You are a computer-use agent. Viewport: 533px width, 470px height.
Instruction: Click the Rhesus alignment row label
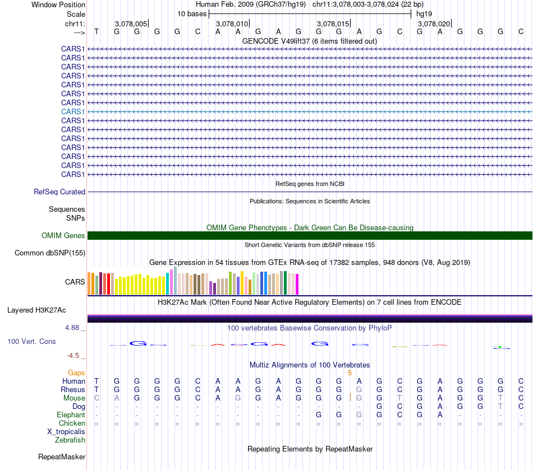[x=73, y=389]
